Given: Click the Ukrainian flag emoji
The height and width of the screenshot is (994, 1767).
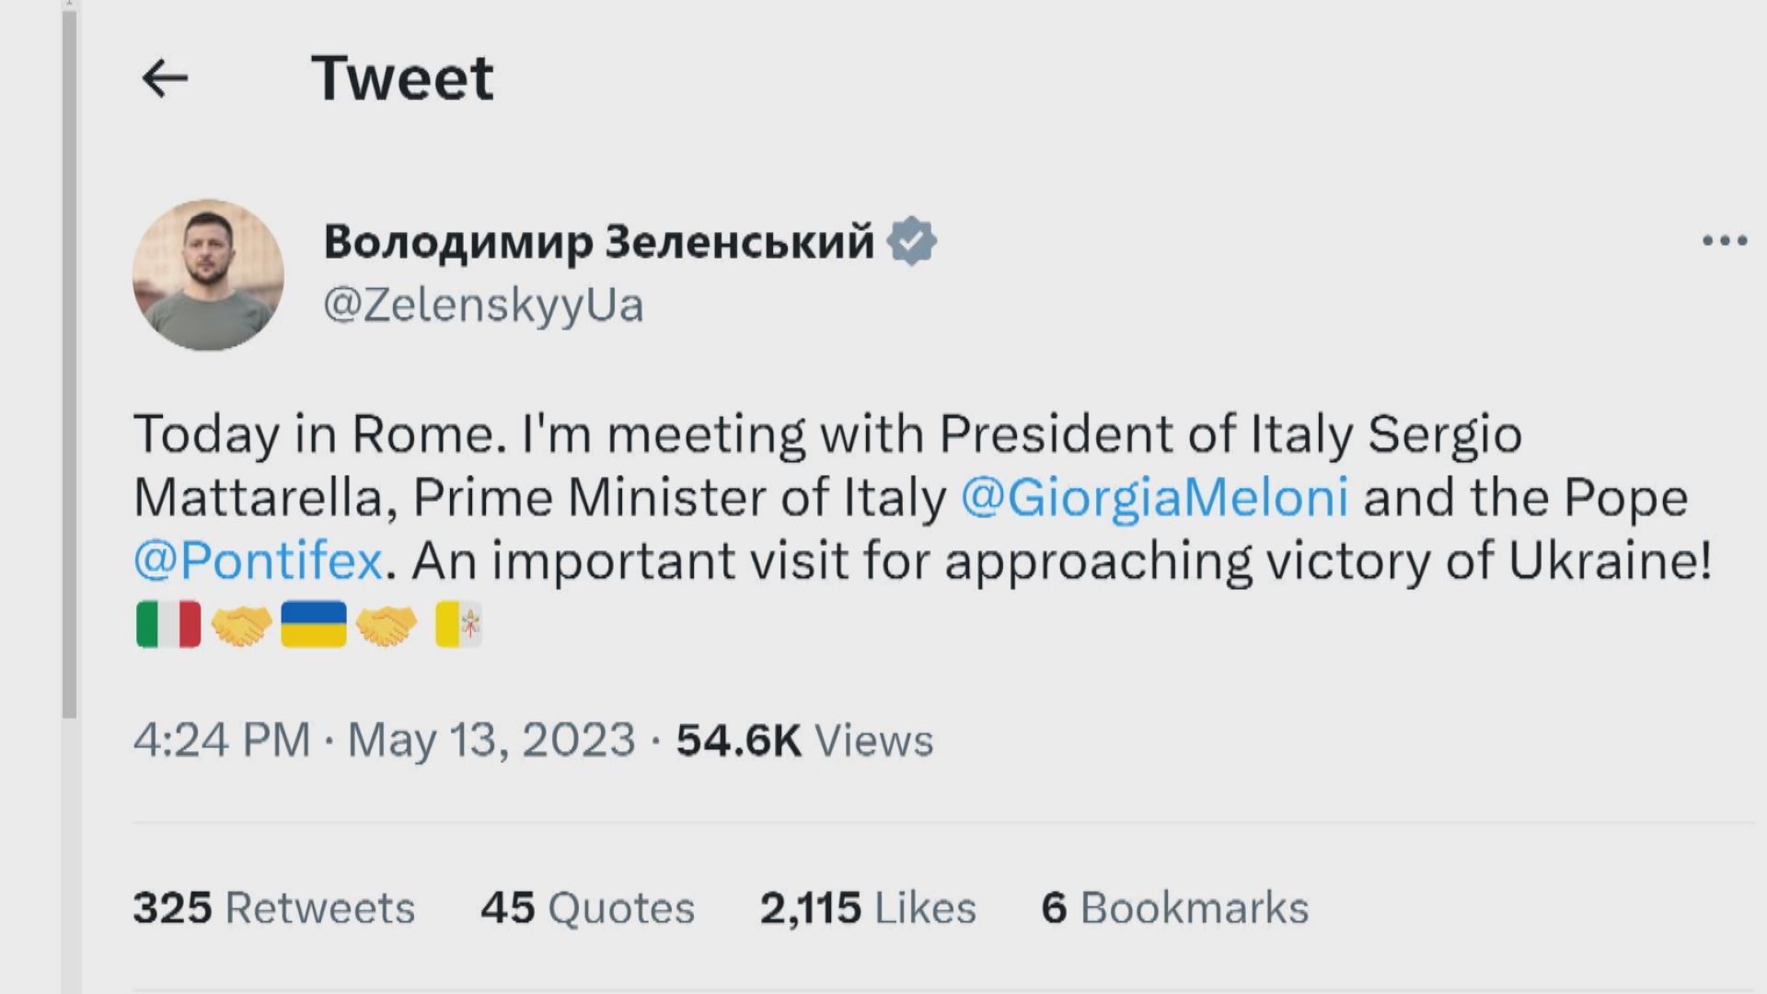Looking at the screenshot, I should coord(313,625).
